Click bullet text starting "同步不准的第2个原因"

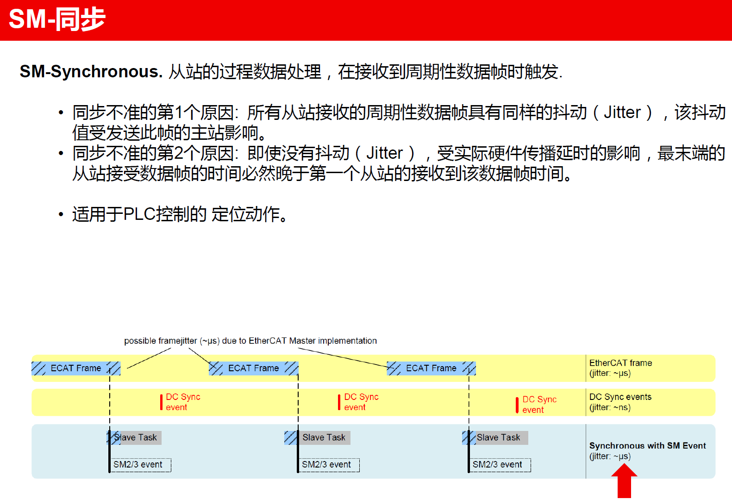399,153
